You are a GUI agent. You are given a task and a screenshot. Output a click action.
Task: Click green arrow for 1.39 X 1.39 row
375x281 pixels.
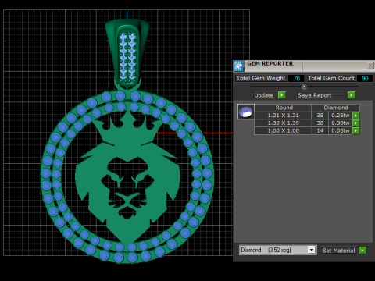(355, 123)
